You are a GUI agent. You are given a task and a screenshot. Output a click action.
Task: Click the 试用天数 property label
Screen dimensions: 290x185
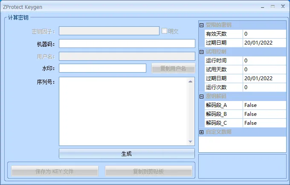coord(223,70)
